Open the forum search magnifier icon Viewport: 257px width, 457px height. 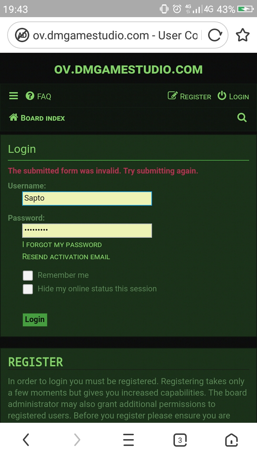(242, 117)
